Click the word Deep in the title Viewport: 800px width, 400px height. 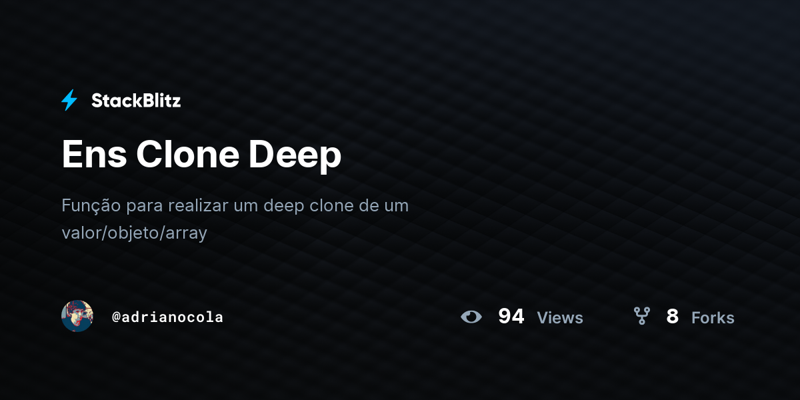(x=295, y=156)
